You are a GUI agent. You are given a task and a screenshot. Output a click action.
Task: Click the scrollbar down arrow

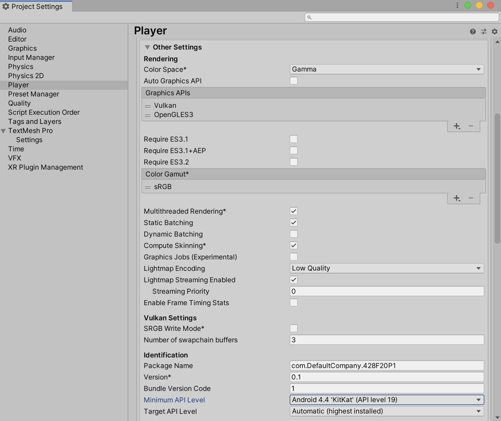click(x=497, y=417)
